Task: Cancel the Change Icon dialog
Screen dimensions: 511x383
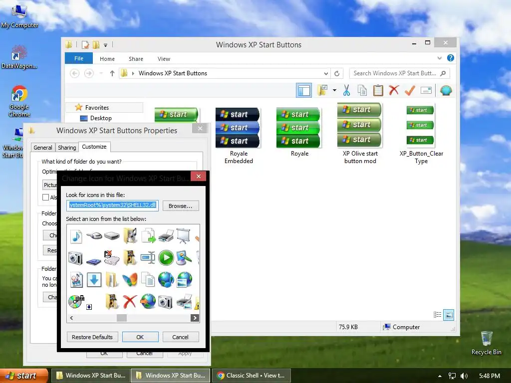Action: 180,337
